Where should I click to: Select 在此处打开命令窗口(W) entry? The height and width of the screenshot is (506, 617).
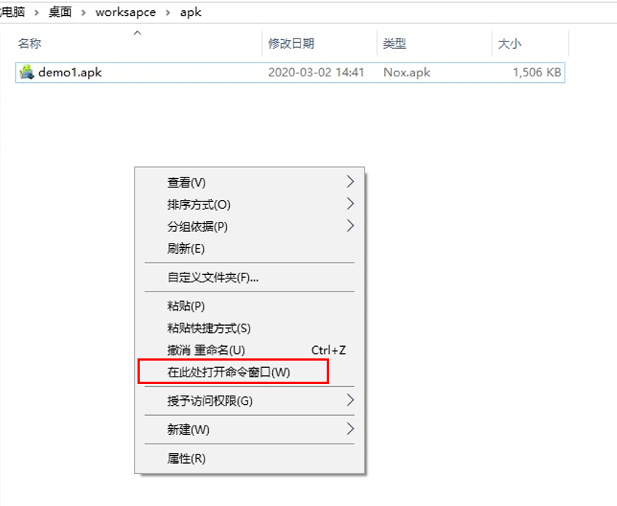click(x=250, y=372)
